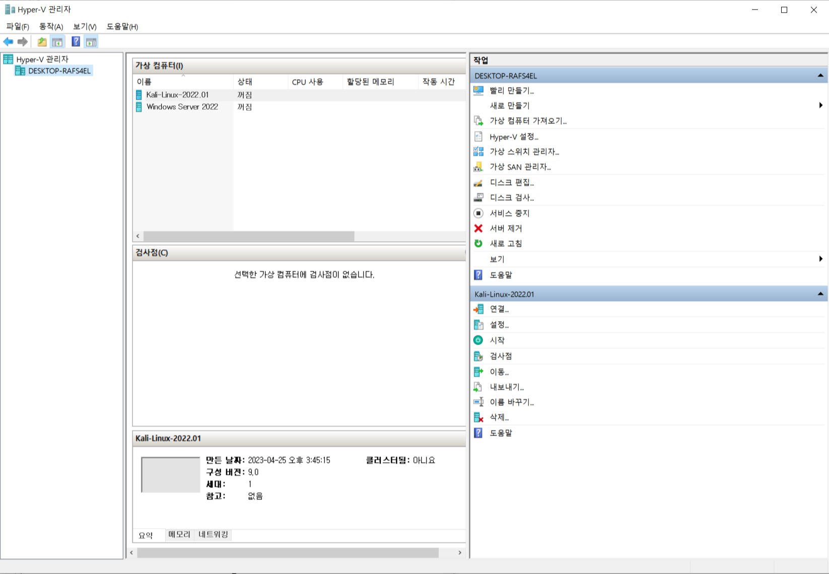Click the 이름 바꾸기 rename icon
Screen dimensions: 829x574
[478, 402]
